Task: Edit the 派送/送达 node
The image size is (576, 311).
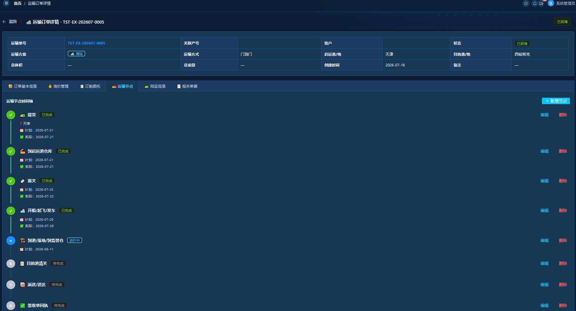Action: tap(544, 285)
